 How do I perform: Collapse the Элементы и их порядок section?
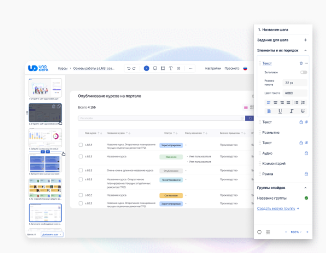click(x=305, y=50)
